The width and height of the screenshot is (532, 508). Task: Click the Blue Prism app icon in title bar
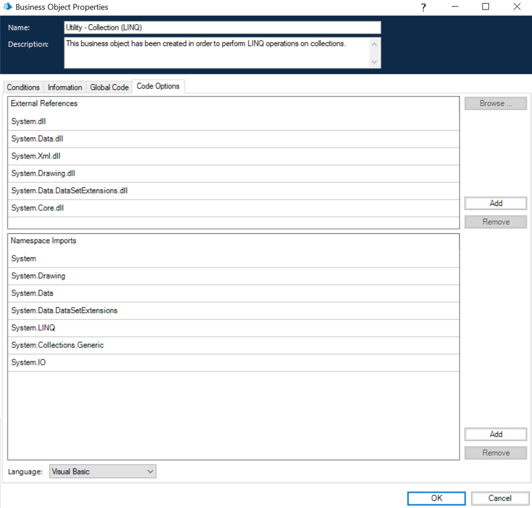point(7,6)
